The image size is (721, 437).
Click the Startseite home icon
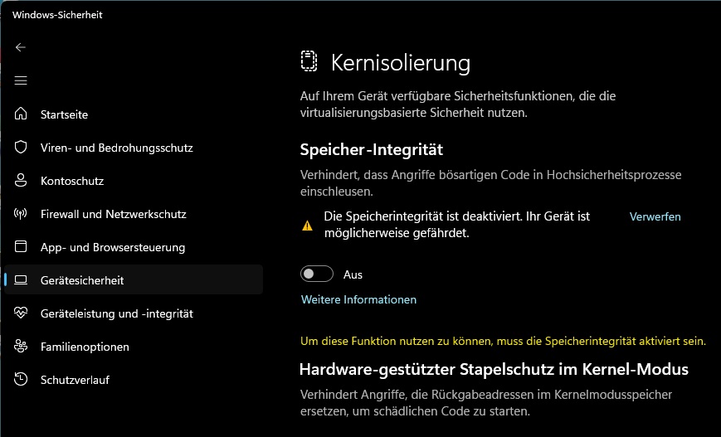[x=22, y=114]
